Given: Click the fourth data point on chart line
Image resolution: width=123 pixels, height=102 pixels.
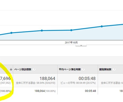Looking at the screenshot, I should 102,26.
